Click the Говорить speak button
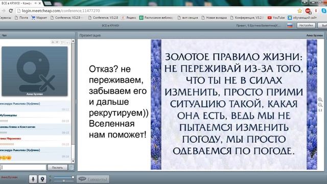 (x=93, y=179)
